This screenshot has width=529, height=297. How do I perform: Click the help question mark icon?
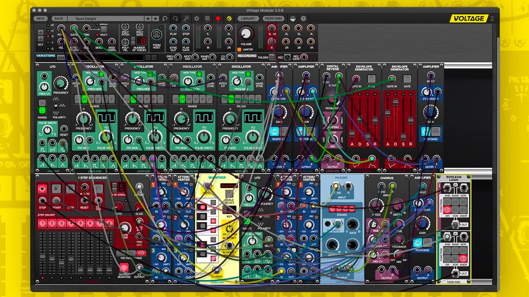[302, 18]
